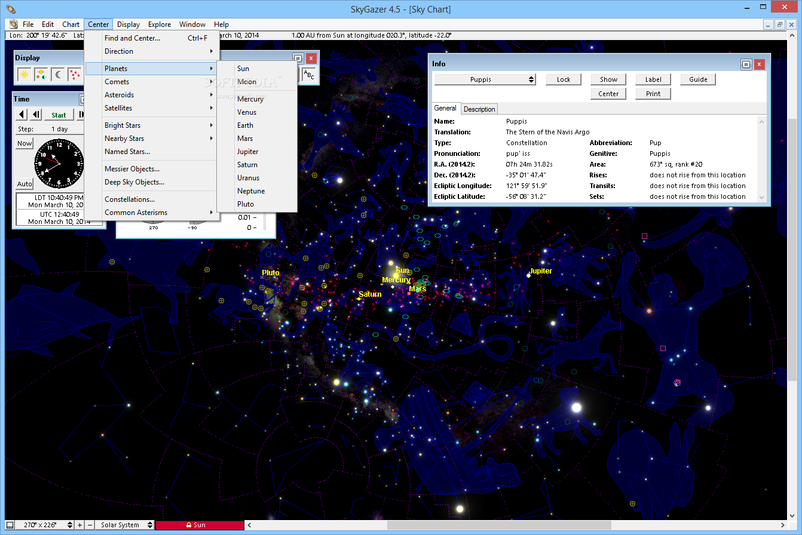802x535 pixels.
Task: Click horizontal scrollbar left arrow
Action: click(x=250, y=525)
